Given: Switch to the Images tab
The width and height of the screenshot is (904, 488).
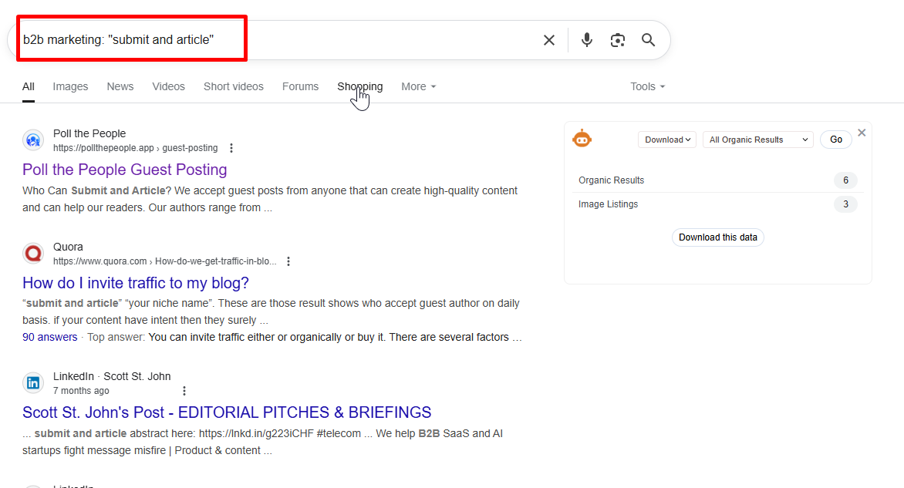Looking at the screenshot, I should tap(70, 86).
